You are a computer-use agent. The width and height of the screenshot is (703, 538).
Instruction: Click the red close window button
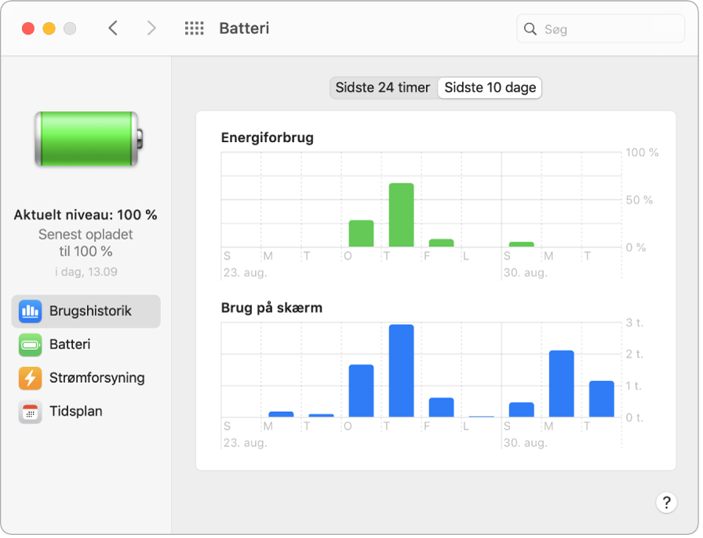[x=28, y=29]
